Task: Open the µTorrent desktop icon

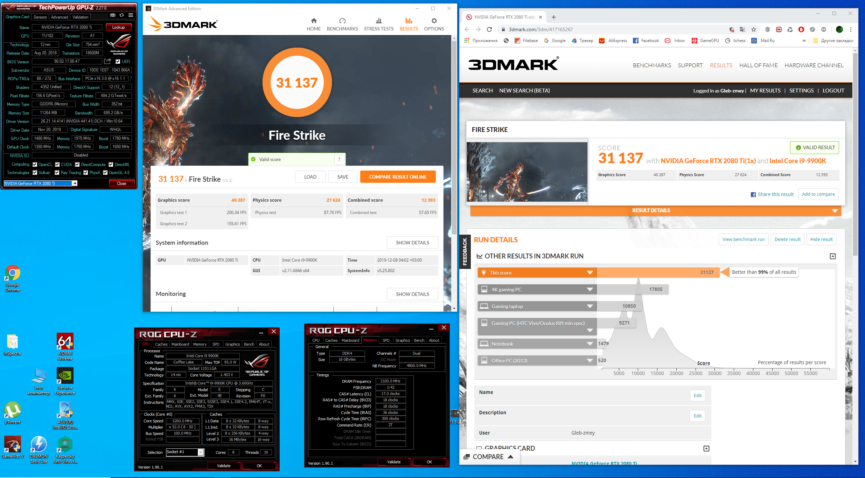Action: tap(13, 413)
